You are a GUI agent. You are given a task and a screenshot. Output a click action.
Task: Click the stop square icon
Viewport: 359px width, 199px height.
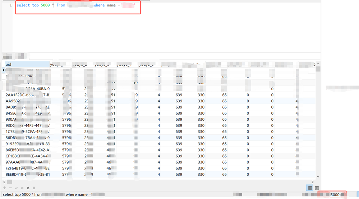pos(34,188)
